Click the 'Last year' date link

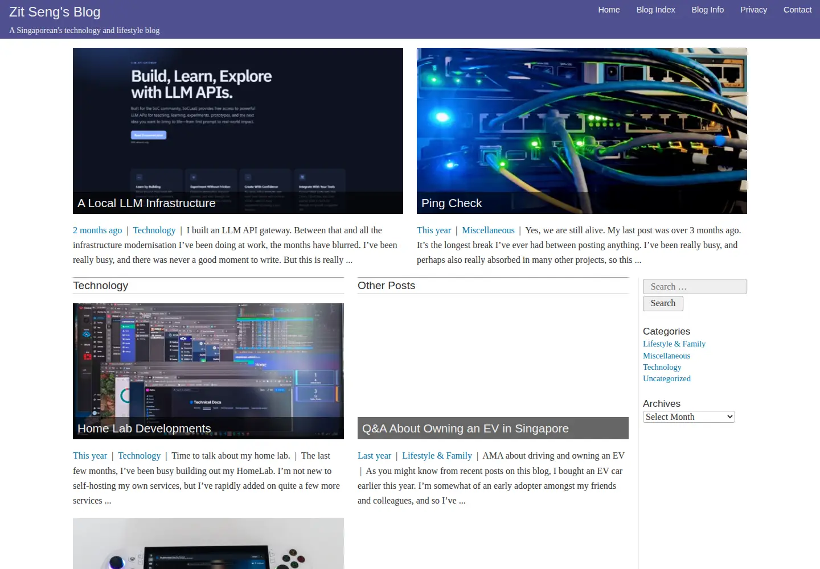coord(374,456)
